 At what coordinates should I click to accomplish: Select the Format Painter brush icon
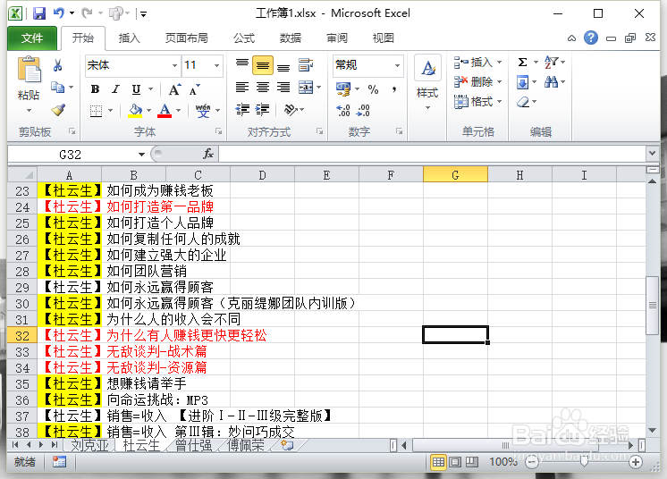[x=58, y=110]
